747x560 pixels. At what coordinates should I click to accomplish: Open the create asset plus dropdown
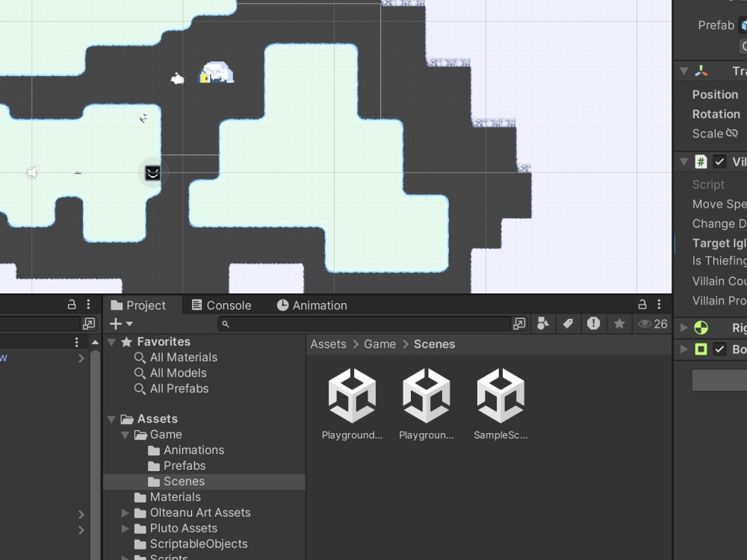pos(121,324)
